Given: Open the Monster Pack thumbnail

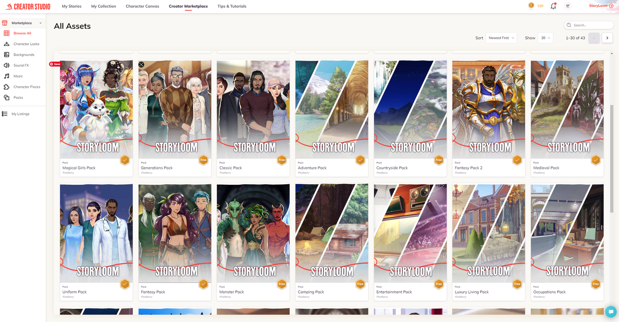Looking at the screenshot, I should (253, 233).
